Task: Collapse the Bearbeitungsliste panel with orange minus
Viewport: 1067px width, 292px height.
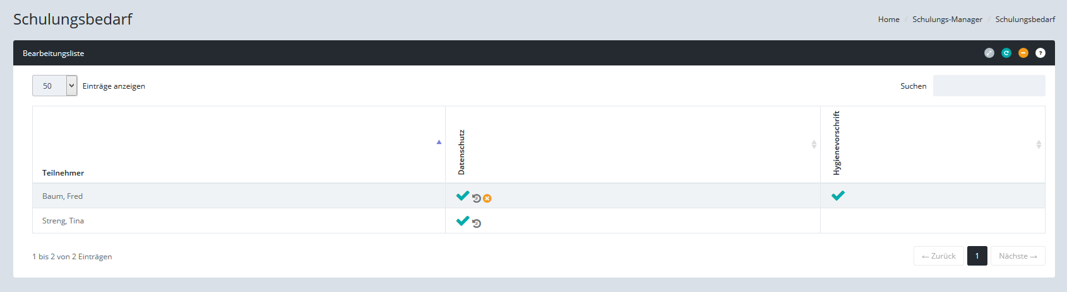Action: (1023, 53)
